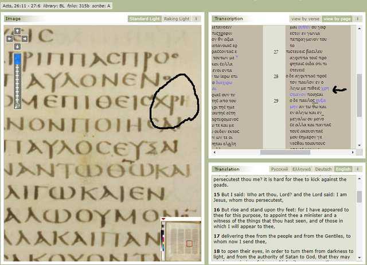This screenshot has height=265, width=367.
Task: Click the Transcription scrollbar down arrow
Action: click(x=360, y=145)
